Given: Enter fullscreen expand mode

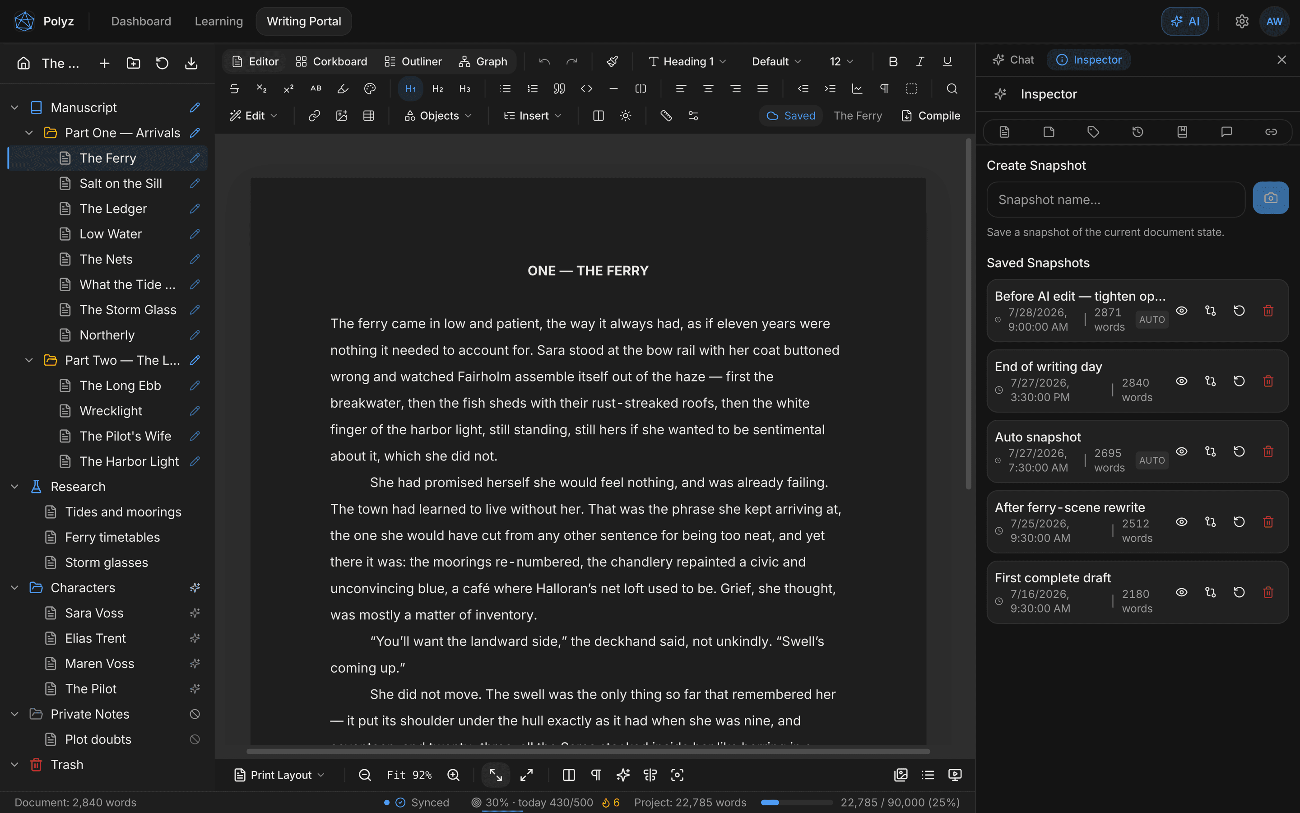Looking at the screenshot, I should pyautogui.click(x=526, y=775).
